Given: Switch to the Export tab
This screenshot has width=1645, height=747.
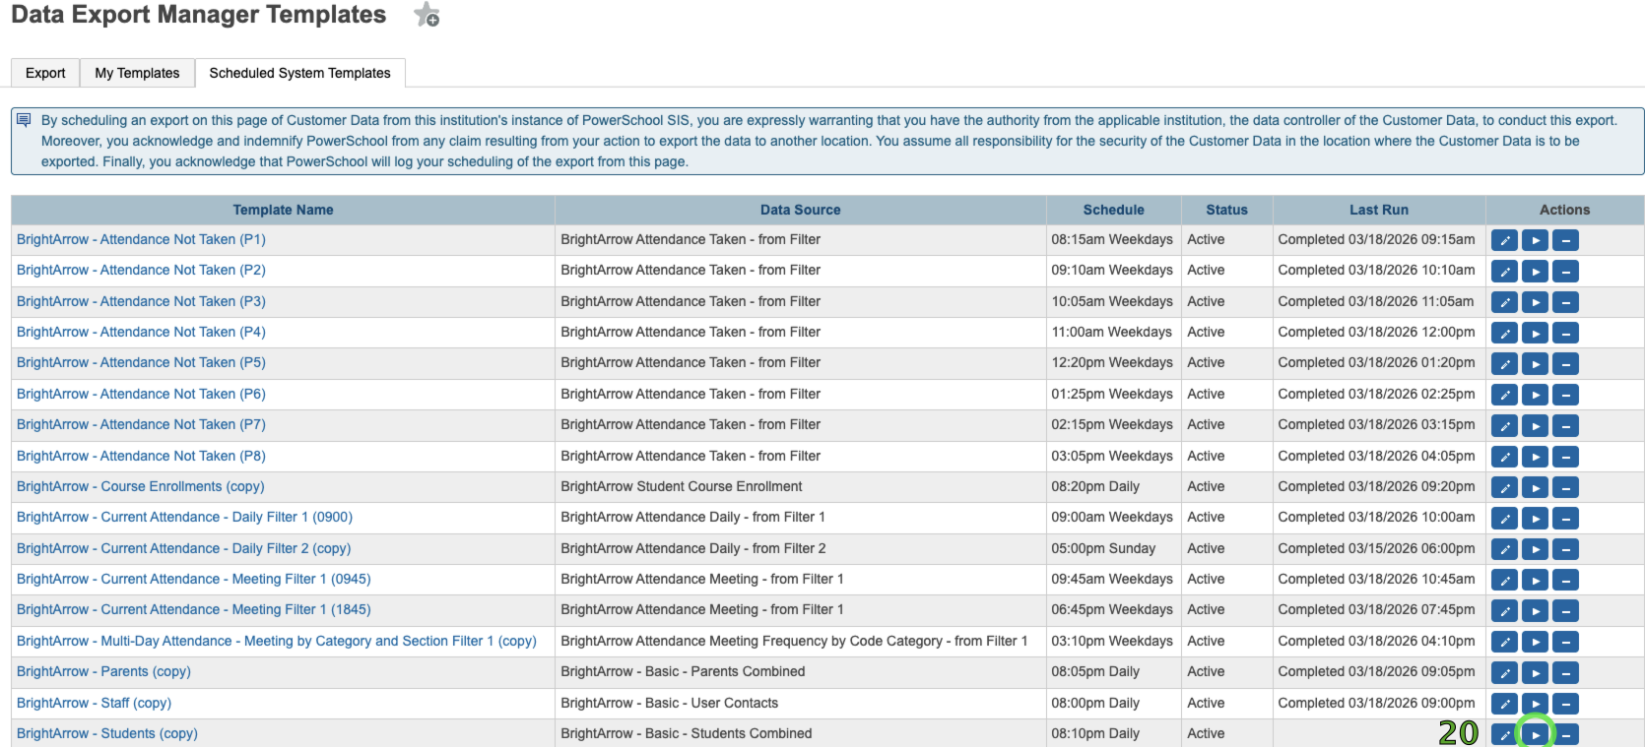Looking at the screenshot, I should click(45, 73).
